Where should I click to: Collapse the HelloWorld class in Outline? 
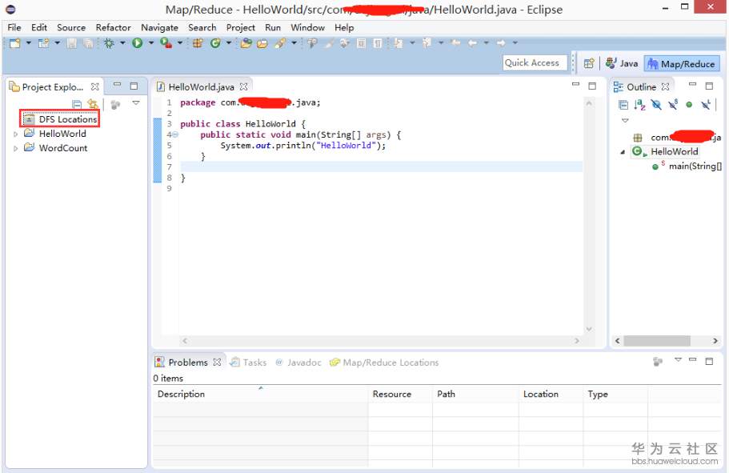click(623, 152)
